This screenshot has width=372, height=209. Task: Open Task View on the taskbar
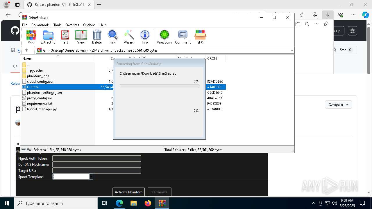[105, 203]
